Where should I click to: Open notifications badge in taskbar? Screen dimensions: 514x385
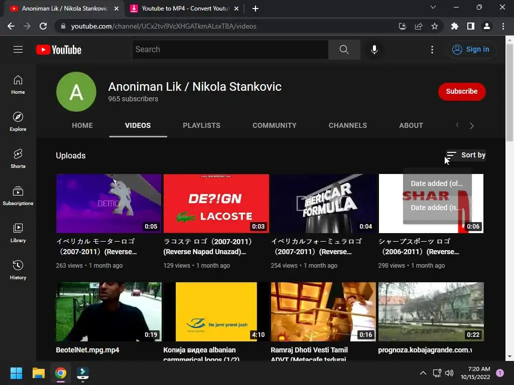pyautogui.click(x=500, y=372)
